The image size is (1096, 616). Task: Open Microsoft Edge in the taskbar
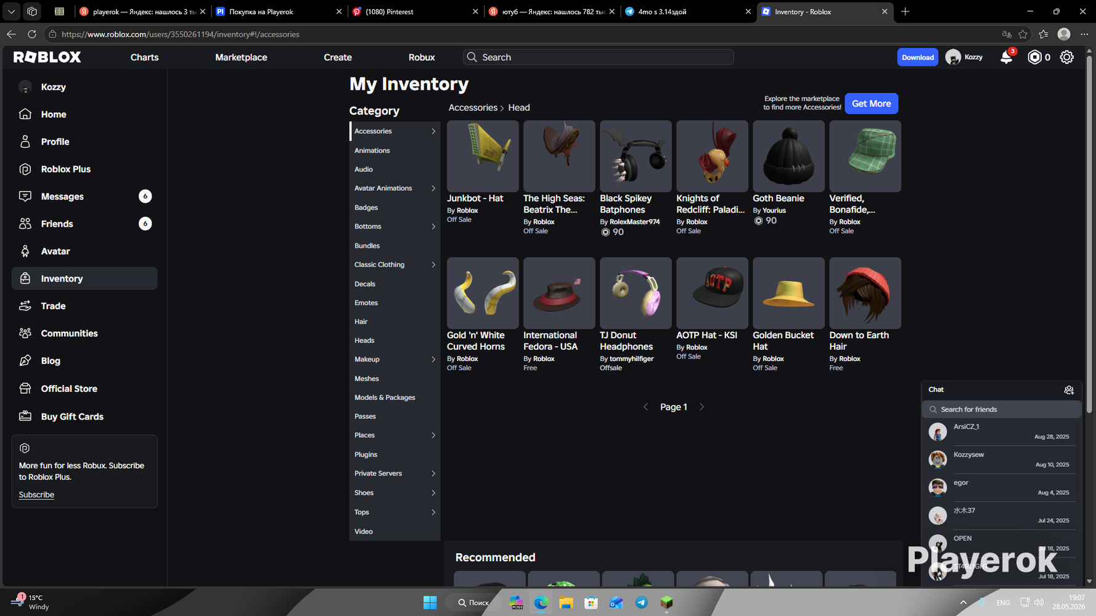click(541, 602)
